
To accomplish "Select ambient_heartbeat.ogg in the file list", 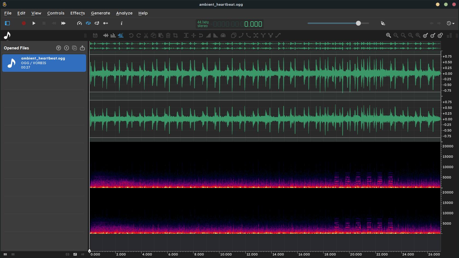I will coord(44,63).
